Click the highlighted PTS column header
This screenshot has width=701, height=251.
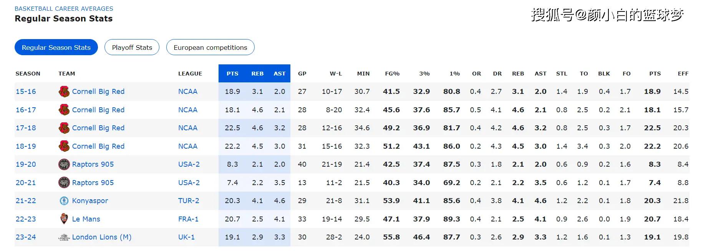click(x=232, y=74)
